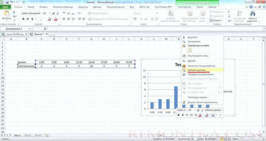Open the Вставка ribbon tab
The height and width of the screenshot is (141, 266).
tap(43, 7)
